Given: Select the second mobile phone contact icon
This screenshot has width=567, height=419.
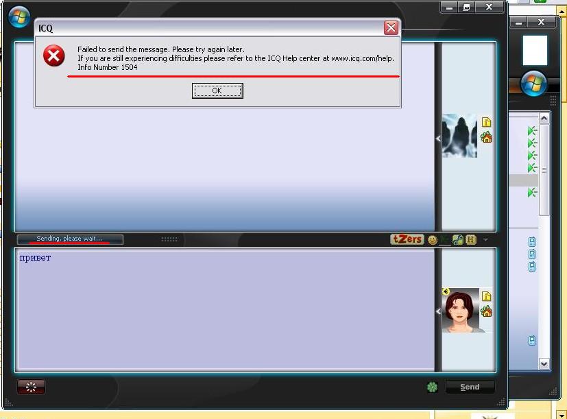Looking at the screenshot, I should pyautogui.click(x=532, y=254).
